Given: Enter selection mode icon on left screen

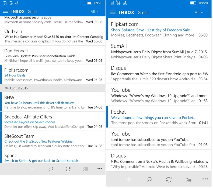Looking at the screenshot, I should (85, 169).
